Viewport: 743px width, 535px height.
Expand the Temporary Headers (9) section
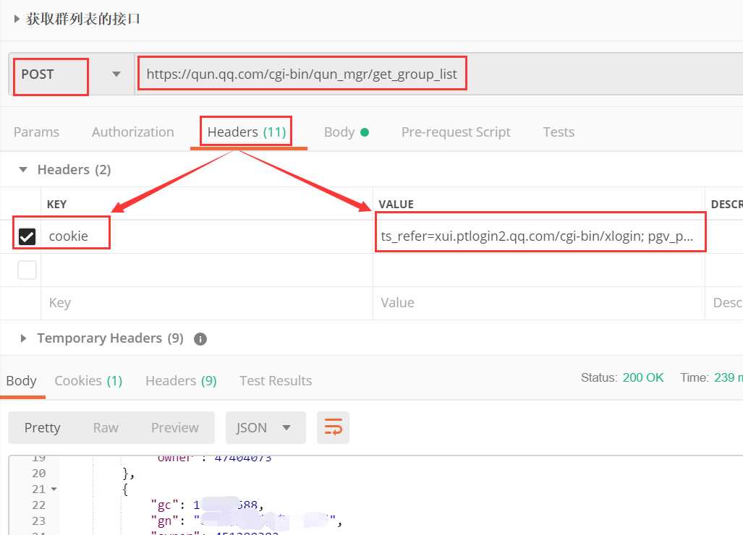pos(22,338)
